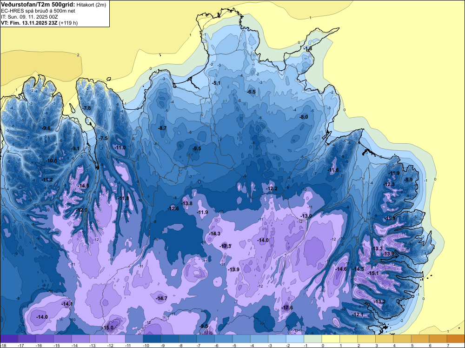
Task: Select the 'EC-HRES spá brúuð á 500m net' line
Action: tap(38, 11)
